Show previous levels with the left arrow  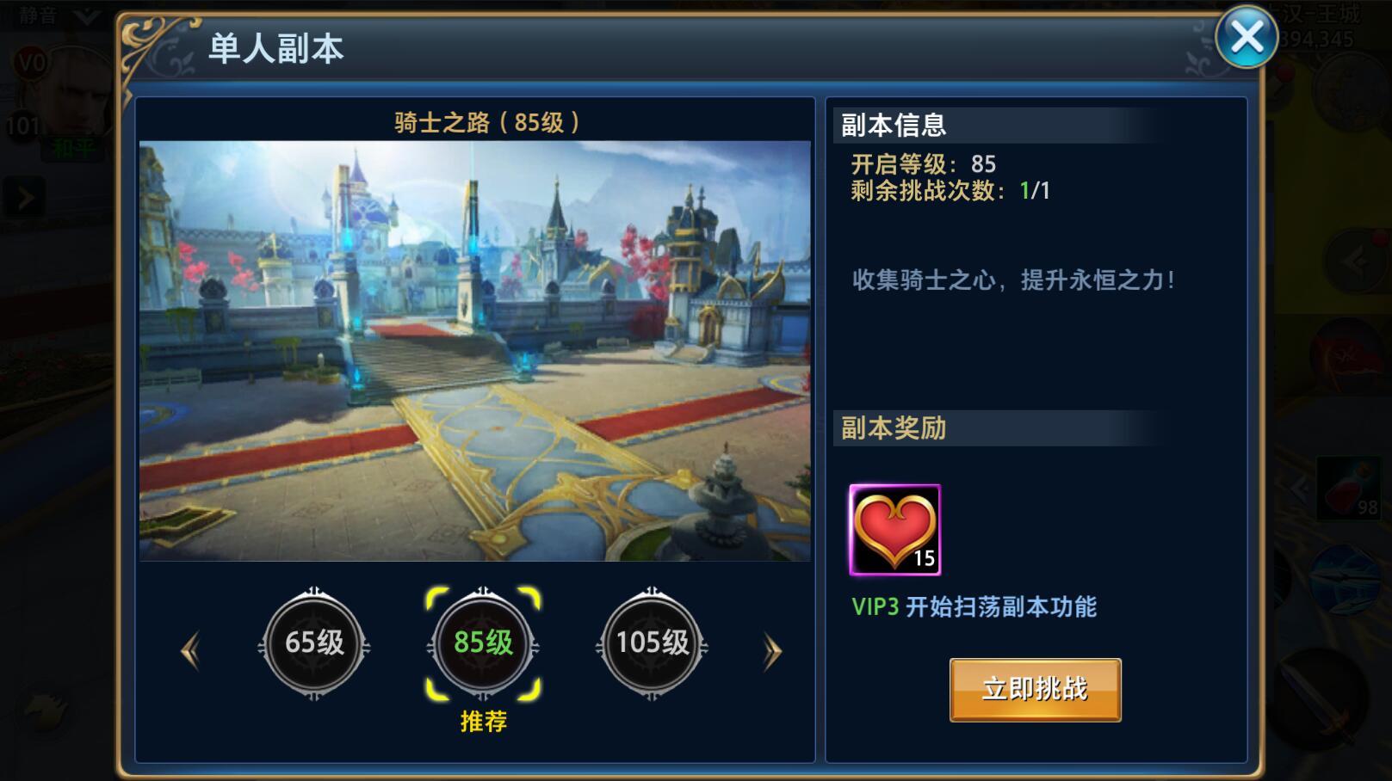click(x=190, y=651)
